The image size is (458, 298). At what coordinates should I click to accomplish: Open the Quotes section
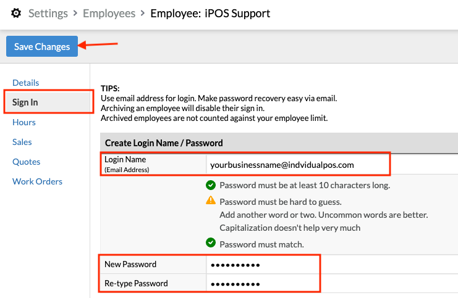(27, 162)
